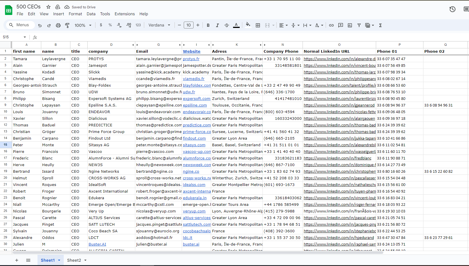The height and width of the screenshot is (266, 469).
Task: Open the text wrapping dropdown
Action: tap(307, 25)
